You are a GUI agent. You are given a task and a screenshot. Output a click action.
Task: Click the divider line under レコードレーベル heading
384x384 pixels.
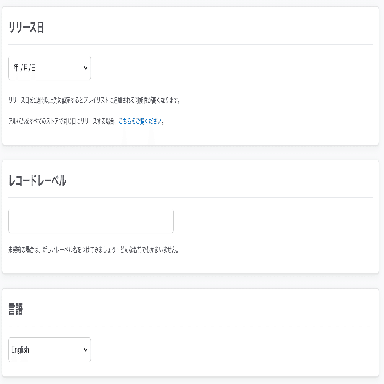click(190, 198)
